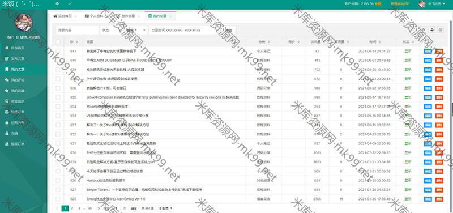Sort the table by 状态 column

click(x=412, y=42)
